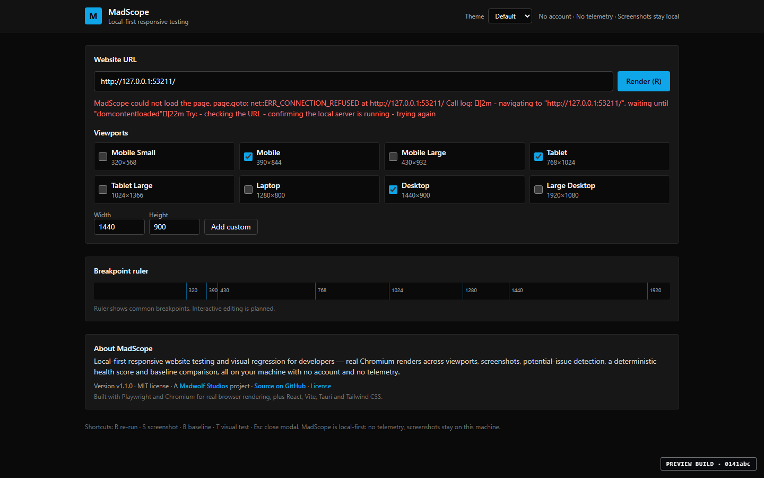Uncheck the Desktop 1440×900 viewport
Screen dimensions: 764x478
(x=393, y=190)
